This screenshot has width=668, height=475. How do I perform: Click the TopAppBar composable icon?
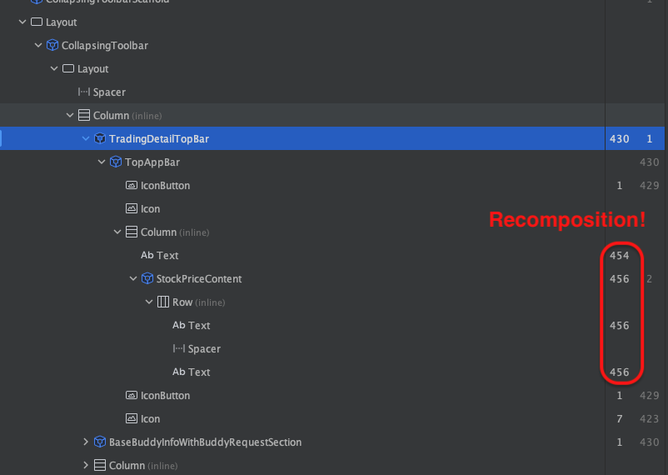[x=116, y=162]
